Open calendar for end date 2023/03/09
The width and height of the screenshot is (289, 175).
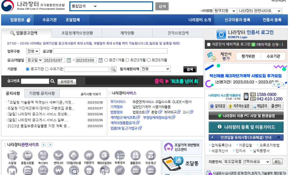(x=101, y=60)
